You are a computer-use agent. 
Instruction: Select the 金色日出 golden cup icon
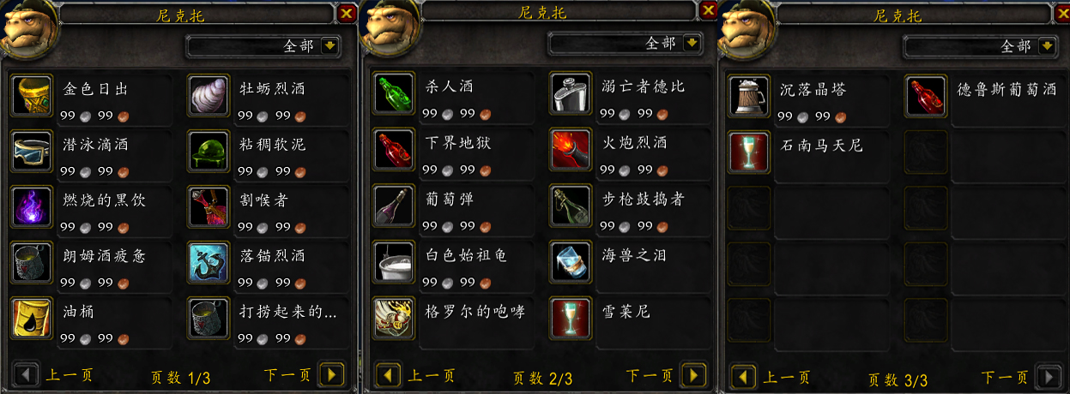[33, 95]
